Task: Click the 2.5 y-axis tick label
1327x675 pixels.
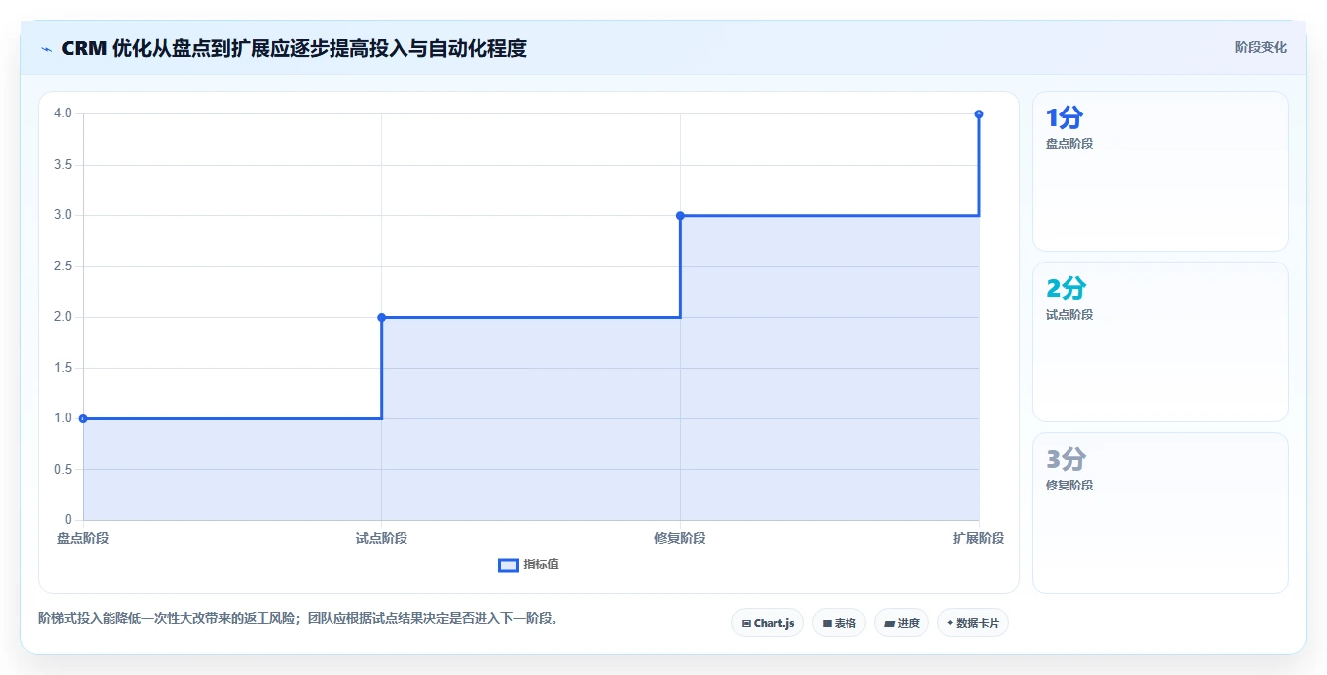Action: pyautogui.click(x=63, y=266)
